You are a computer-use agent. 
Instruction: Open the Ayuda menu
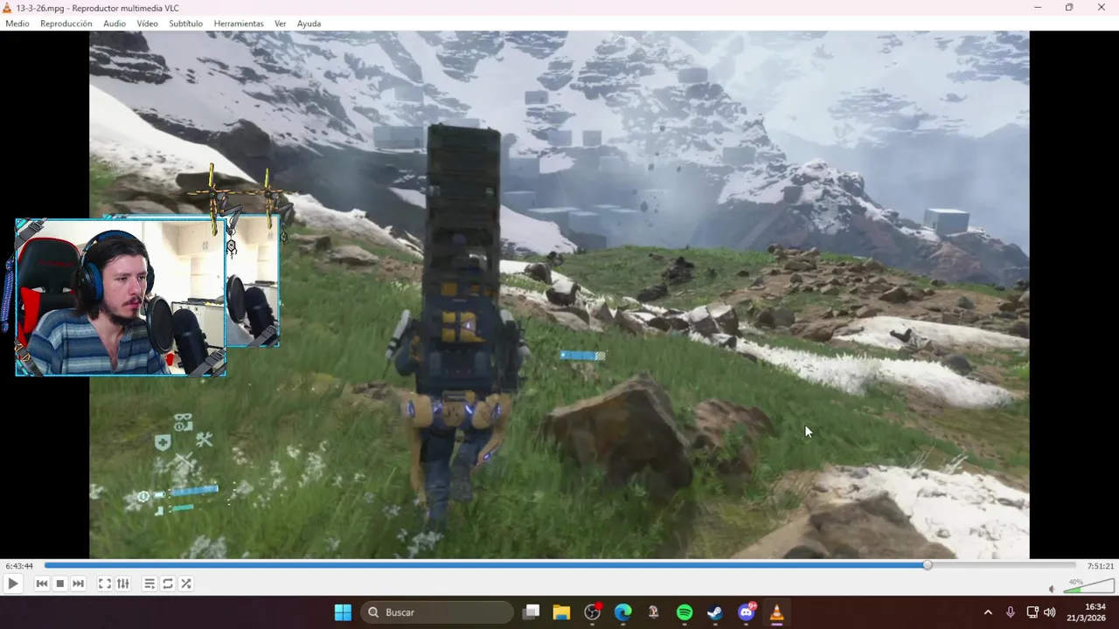(309, 24)
